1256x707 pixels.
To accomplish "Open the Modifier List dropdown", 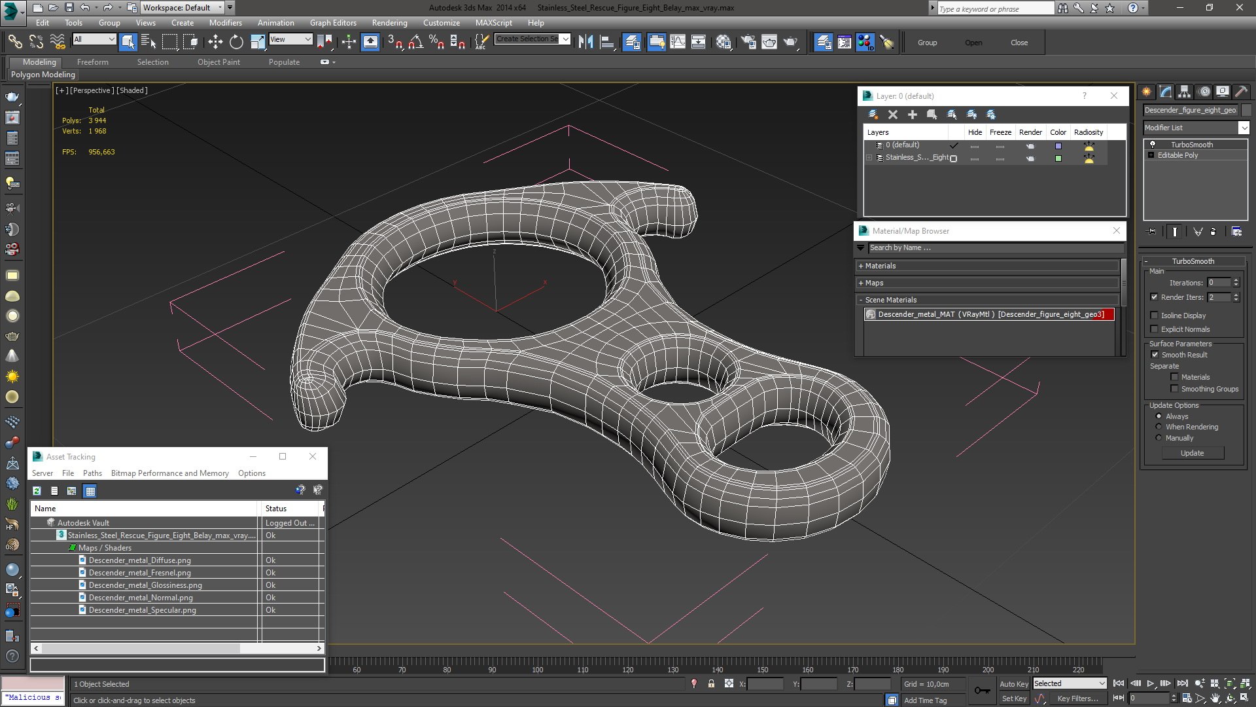I will (1244, 128).
